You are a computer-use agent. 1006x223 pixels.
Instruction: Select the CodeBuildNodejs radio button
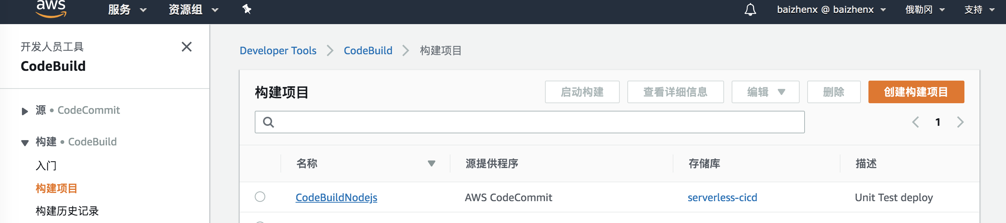[260, 197]
